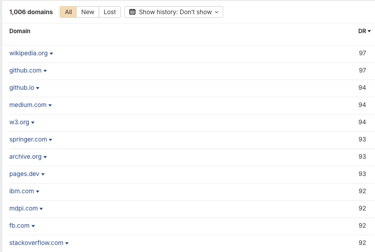375x252 pixels.
Task: Select the All domains filter
Action: (68, 12)
